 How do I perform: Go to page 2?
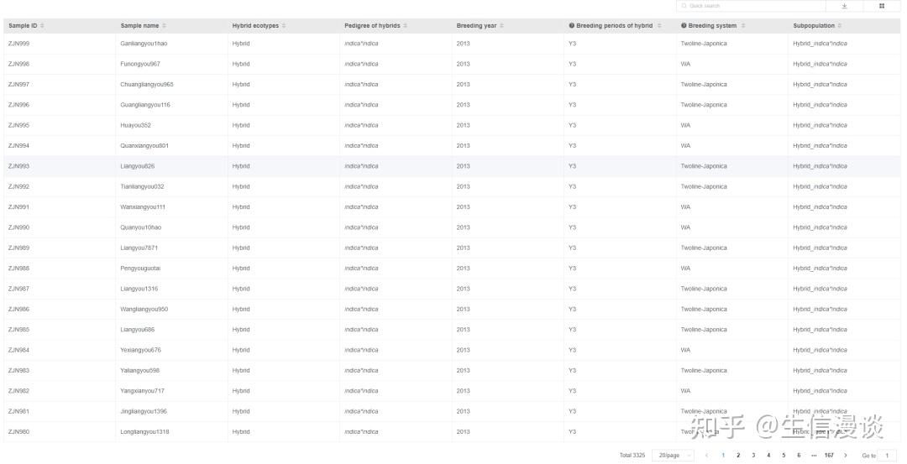738,456
